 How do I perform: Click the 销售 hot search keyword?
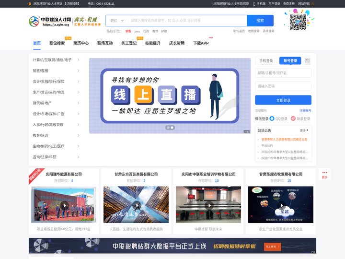point(128,31)
